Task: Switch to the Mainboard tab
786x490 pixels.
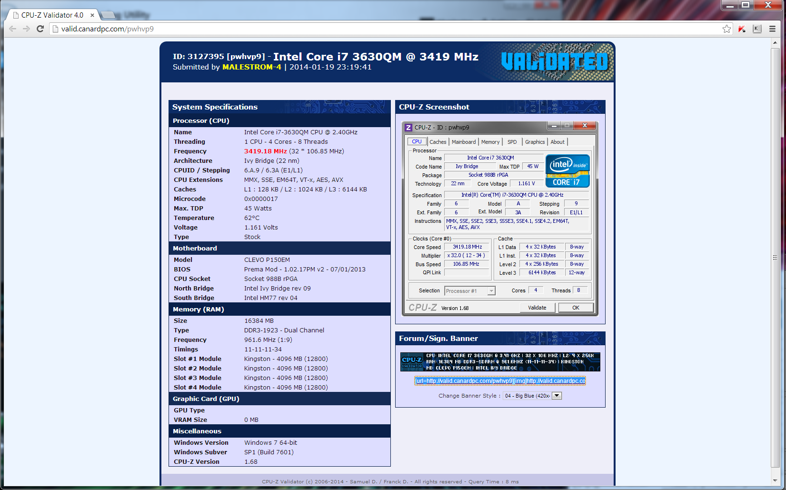Action: pos(464,142)
